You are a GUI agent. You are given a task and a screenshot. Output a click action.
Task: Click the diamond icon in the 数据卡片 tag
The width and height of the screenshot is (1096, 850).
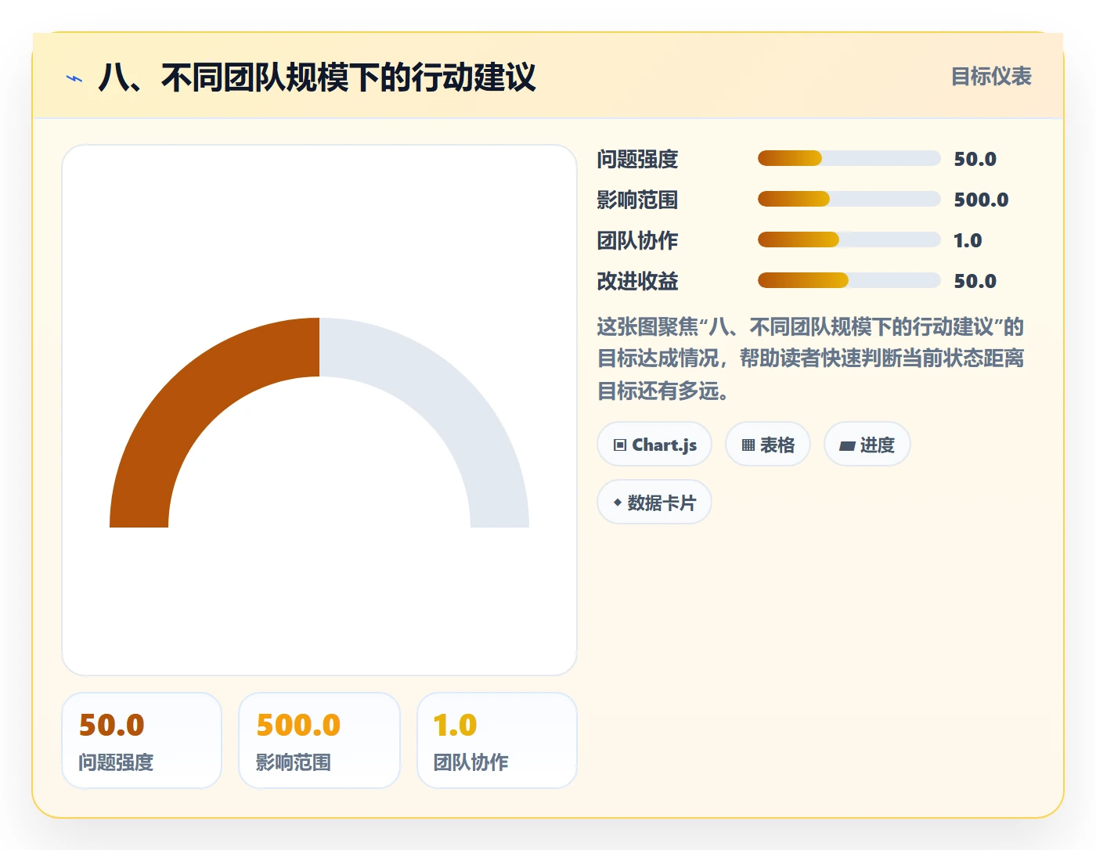pyautogui.click(x=618, y=502)
